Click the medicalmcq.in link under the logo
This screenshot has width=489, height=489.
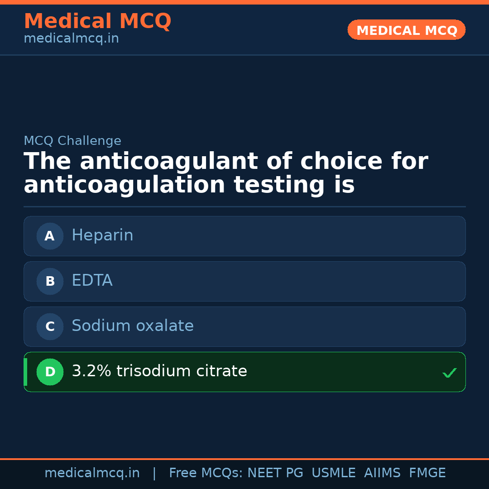click(x=71, y=38)
